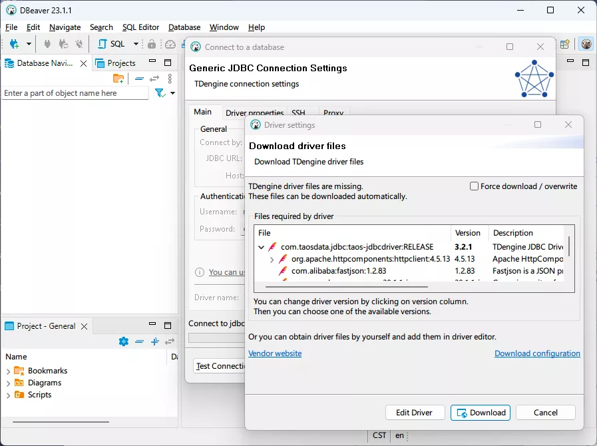Click the horizontal scrollbar in the driver files list

click(359, 288)
